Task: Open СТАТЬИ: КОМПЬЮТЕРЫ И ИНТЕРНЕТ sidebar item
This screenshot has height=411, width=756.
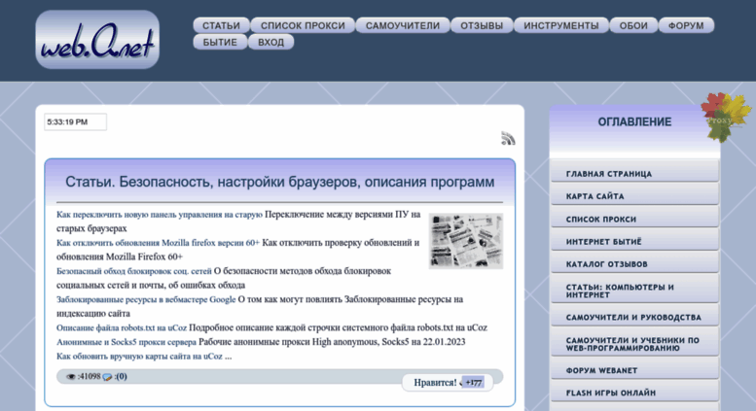Action: pyautogui.click(x=635, y=290)
